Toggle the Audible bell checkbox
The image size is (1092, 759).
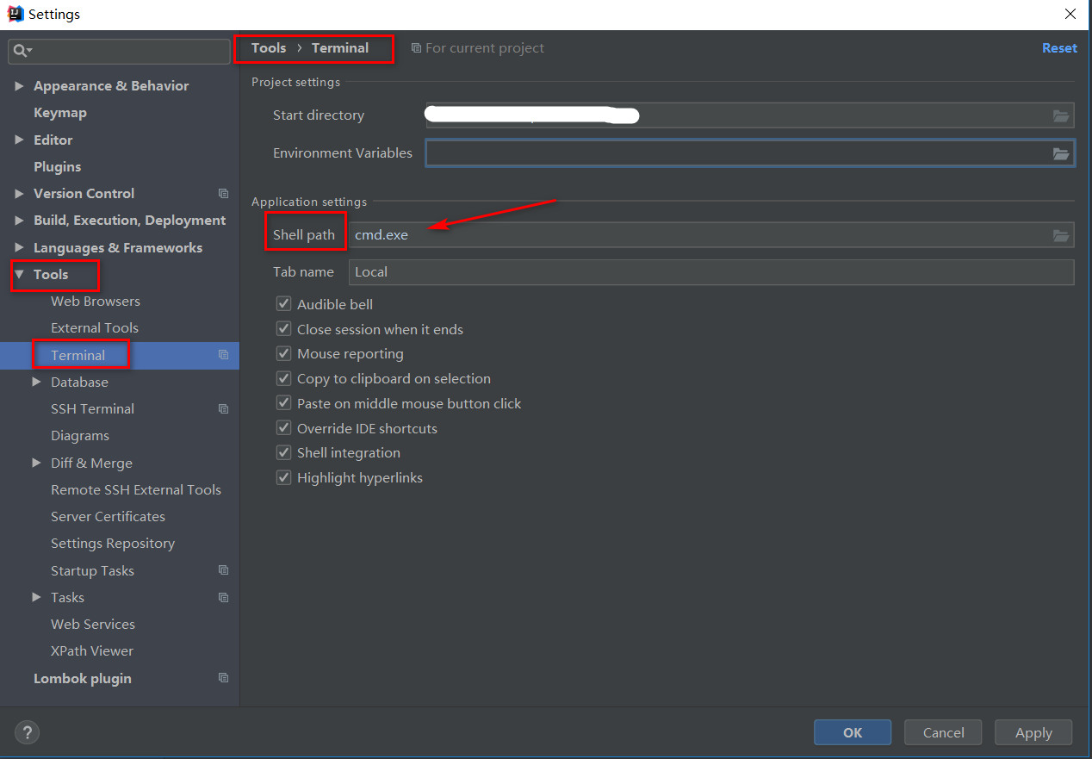(x=283, y=304)
